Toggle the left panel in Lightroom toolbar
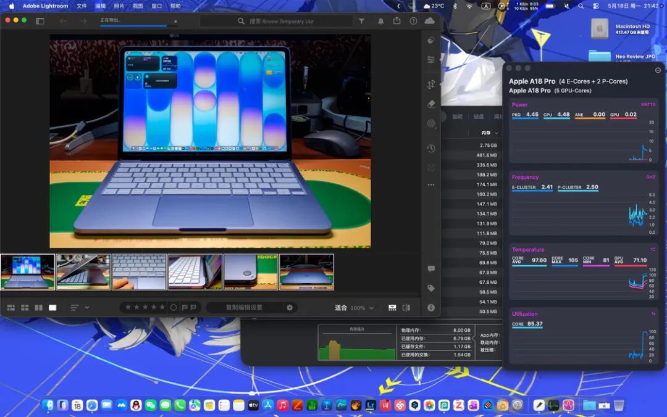This screenshot has width=667, height=417. [x=40, y=21]
